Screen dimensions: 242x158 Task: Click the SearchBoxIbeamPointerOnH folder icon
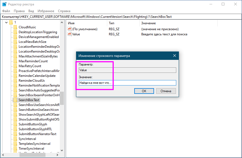tap(15, 95)
